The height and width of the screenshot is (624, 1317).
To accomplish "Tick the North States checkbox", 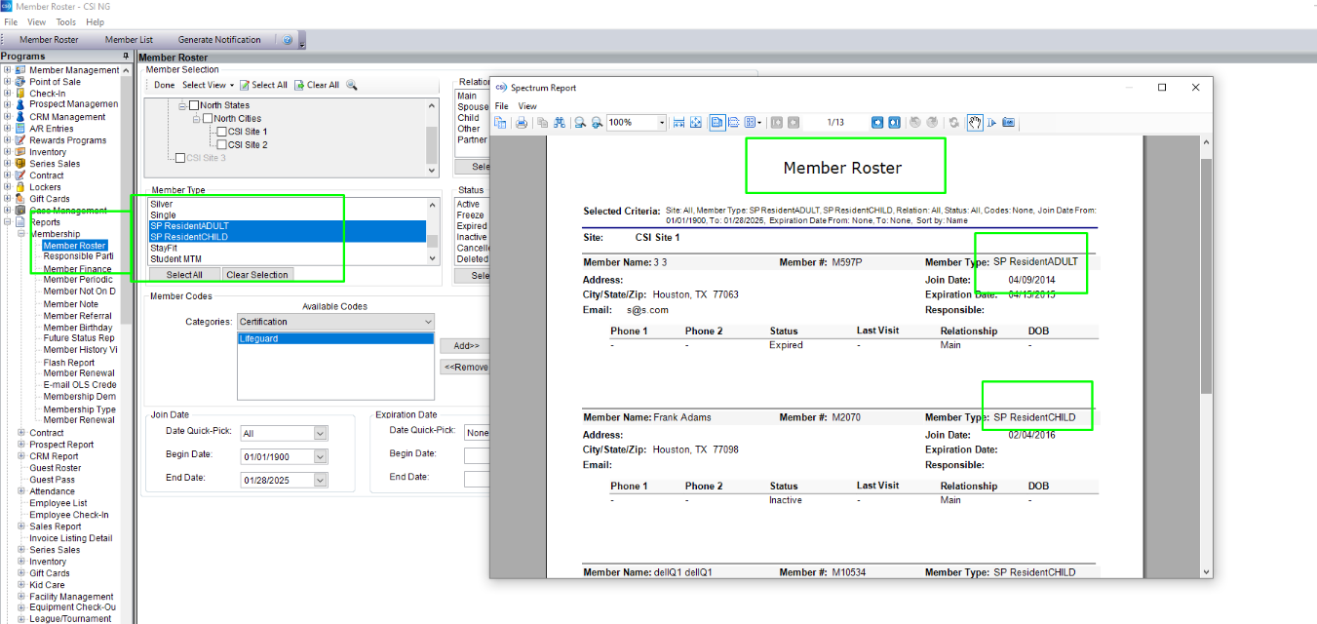I will [194, 105].
